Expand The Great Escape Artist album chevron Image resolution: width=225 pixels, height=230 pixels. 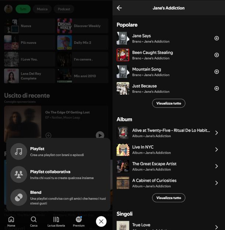(217, 166)
